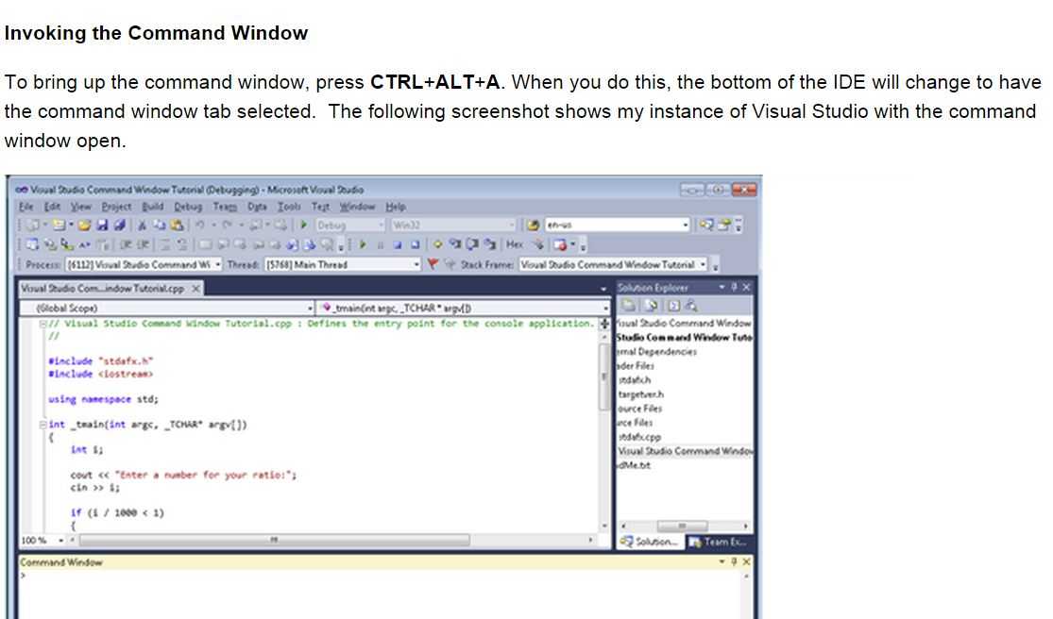Select External Dependencies node
The image size is (1053, 619).
coord(656,351)
